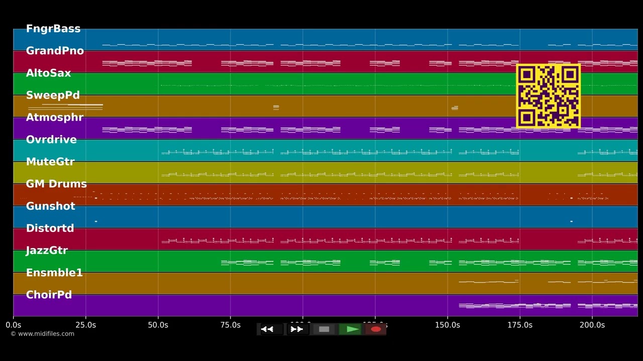Select the MuteGtr track label
The height and width of the screenshot is (361, 643).
tap(50, 161)
